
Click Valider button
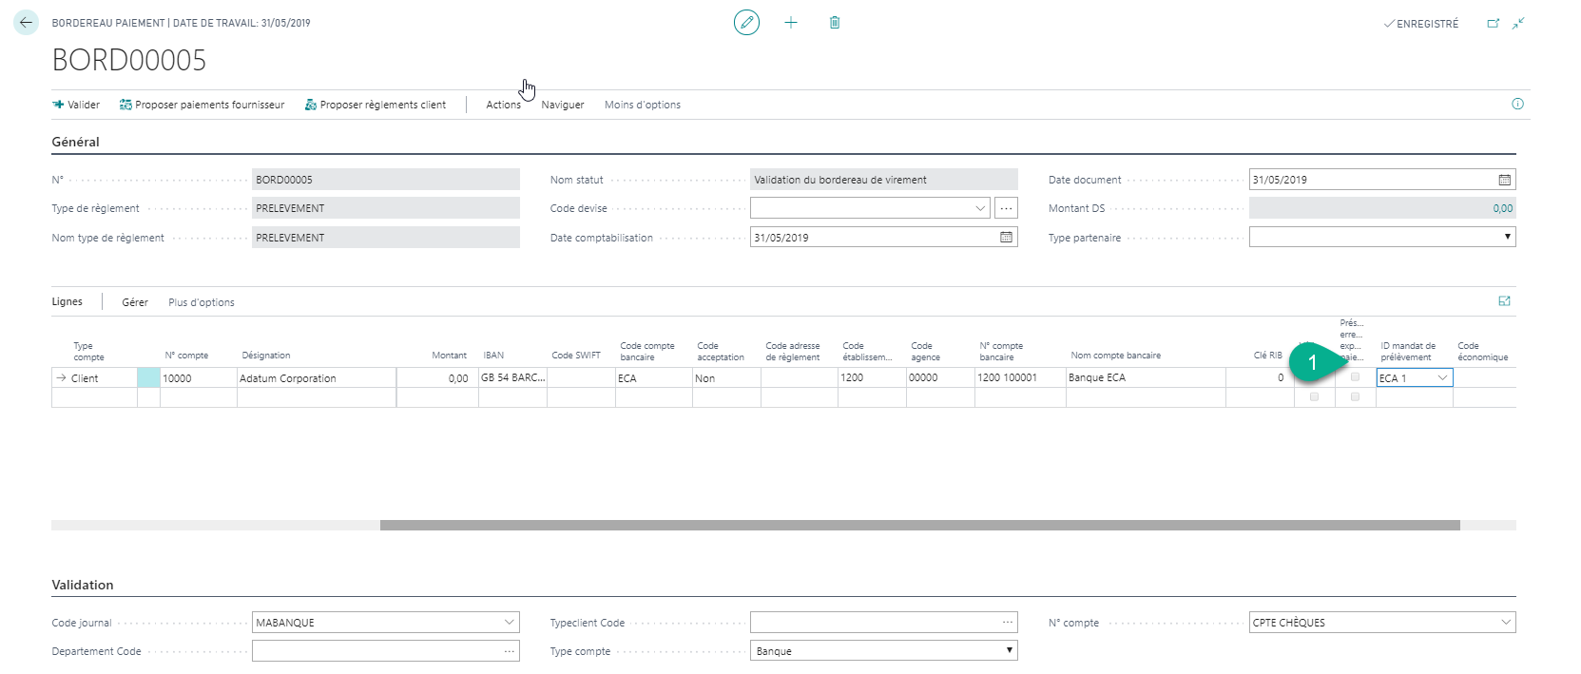(x=76, y=105)
